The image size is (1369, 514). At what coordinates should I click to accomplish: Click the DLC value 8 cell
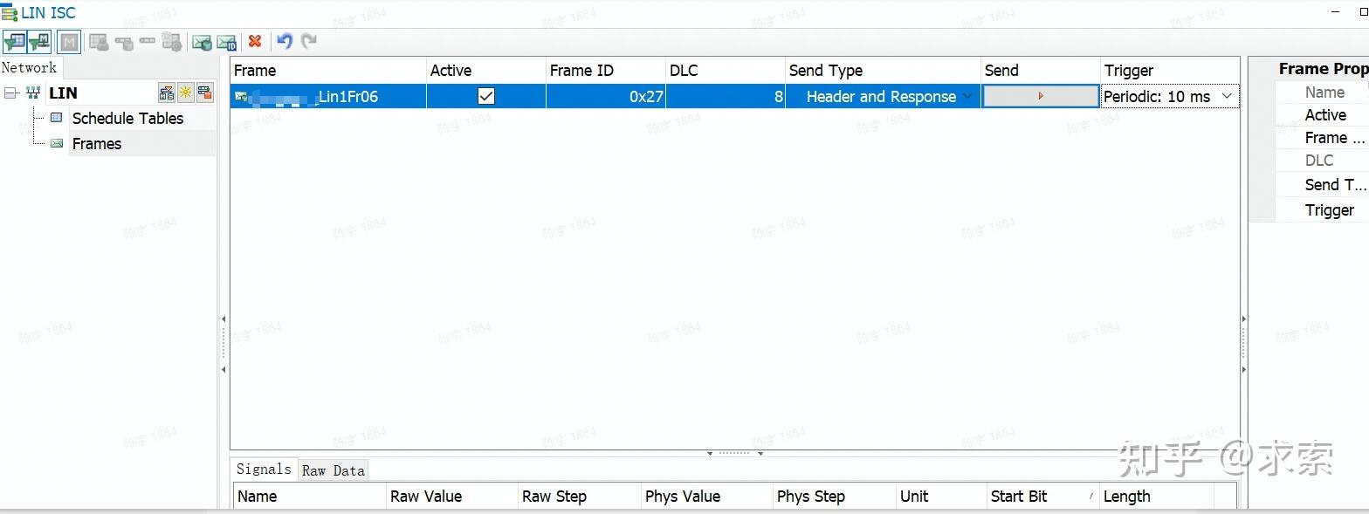[726, 96]
